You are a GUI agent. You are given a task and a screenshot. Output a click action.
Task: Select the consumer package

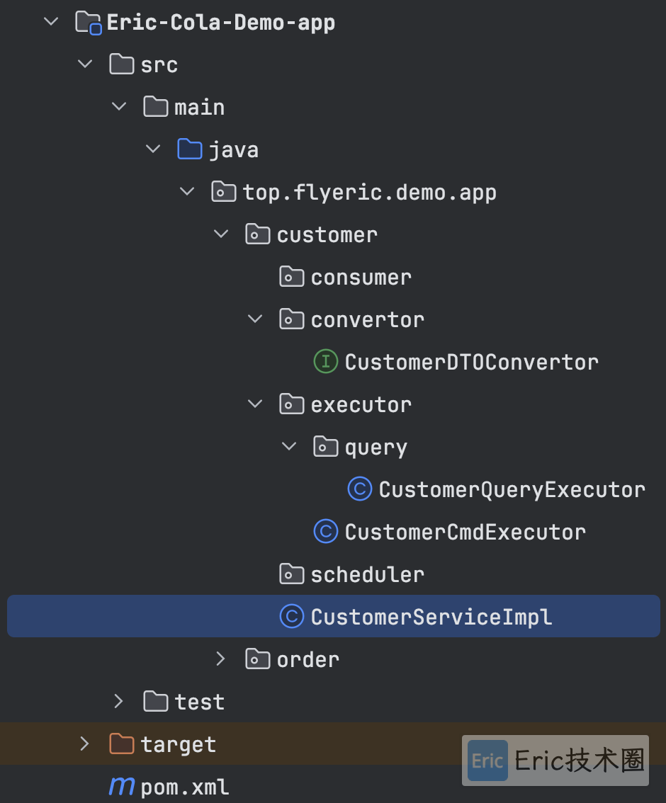(x=361, y=277)
